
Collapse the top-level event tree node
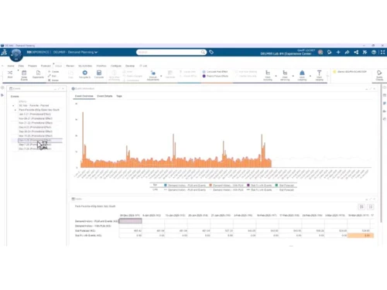coord(13,105)
